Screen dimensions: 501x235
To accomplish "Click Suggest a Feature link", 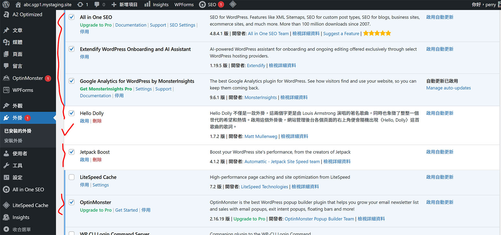I will point(341,33).
